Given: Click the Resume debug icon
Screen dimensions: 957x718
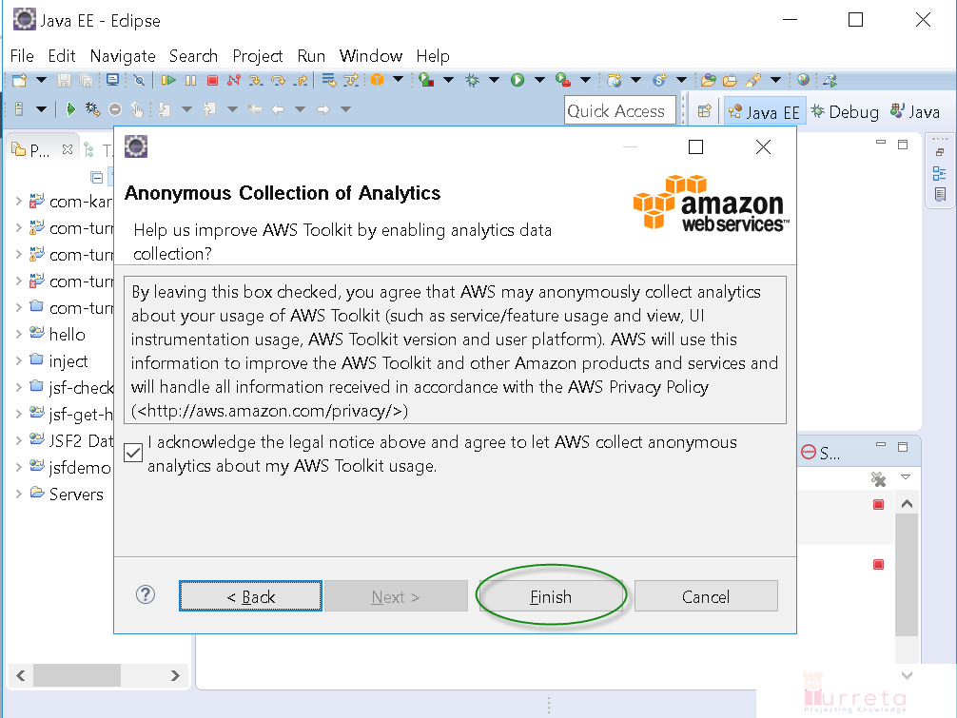Looking at the screenshot, I should click(x=168, y=80).
